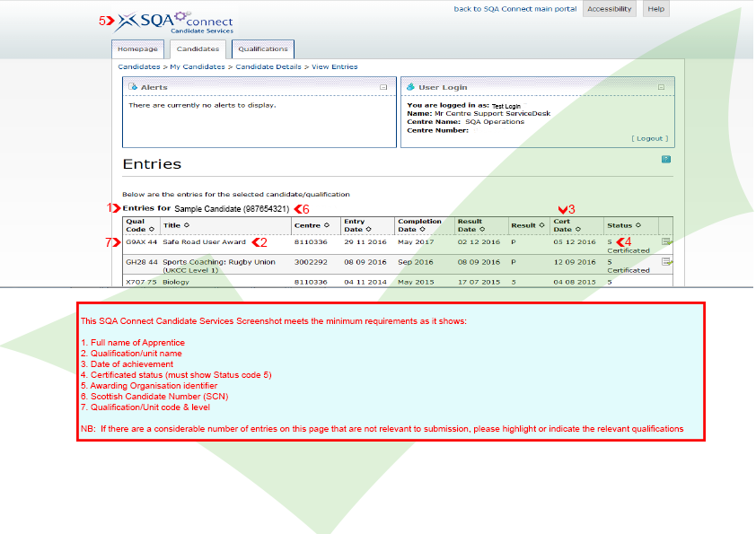Collapse the Alerts panel

pos(383,87)
